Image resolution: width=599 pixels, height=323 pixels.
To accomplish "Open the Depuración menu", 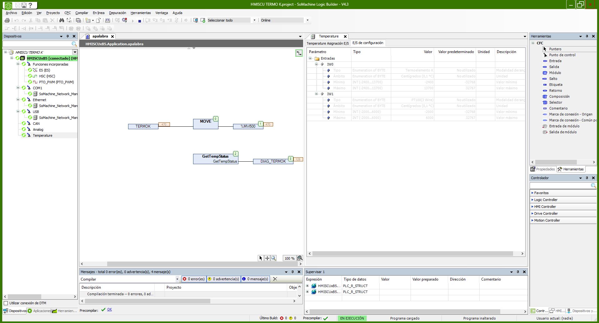I will click(x=117, y=13).
